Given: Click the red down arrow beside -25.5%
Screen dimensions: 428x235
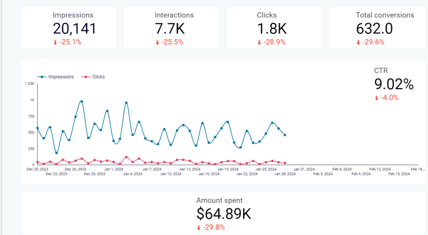Looking at the screenshot, I should click(x=157, y=43).
